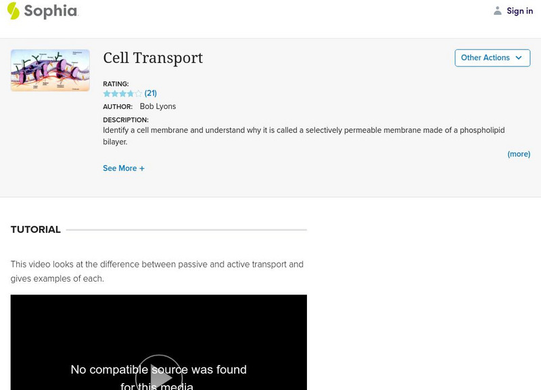Rate four stars using the fourth star
This screenshot has width=541, height=390.
point(131,93)
